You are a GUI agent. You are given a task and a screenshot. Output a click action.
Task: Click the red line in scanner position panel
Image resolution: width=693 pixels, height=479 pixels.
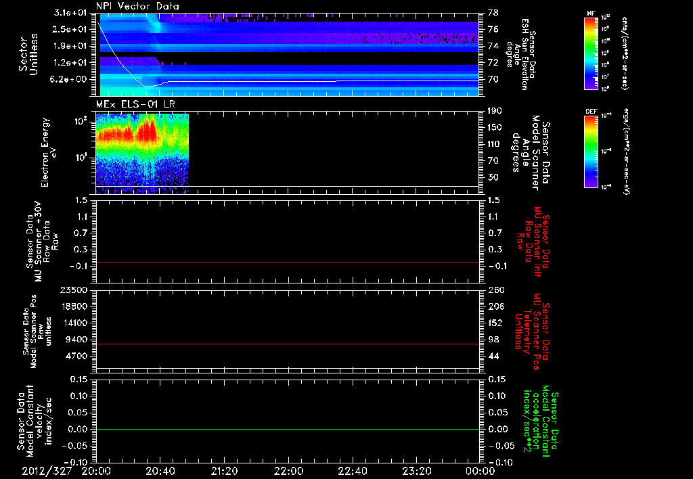(x=288, y=344)
